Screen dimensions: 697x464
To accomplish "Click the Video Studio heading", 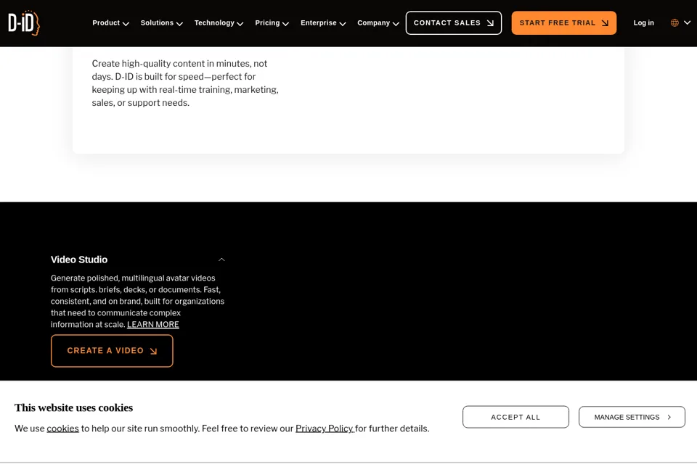I will point(79,260).
